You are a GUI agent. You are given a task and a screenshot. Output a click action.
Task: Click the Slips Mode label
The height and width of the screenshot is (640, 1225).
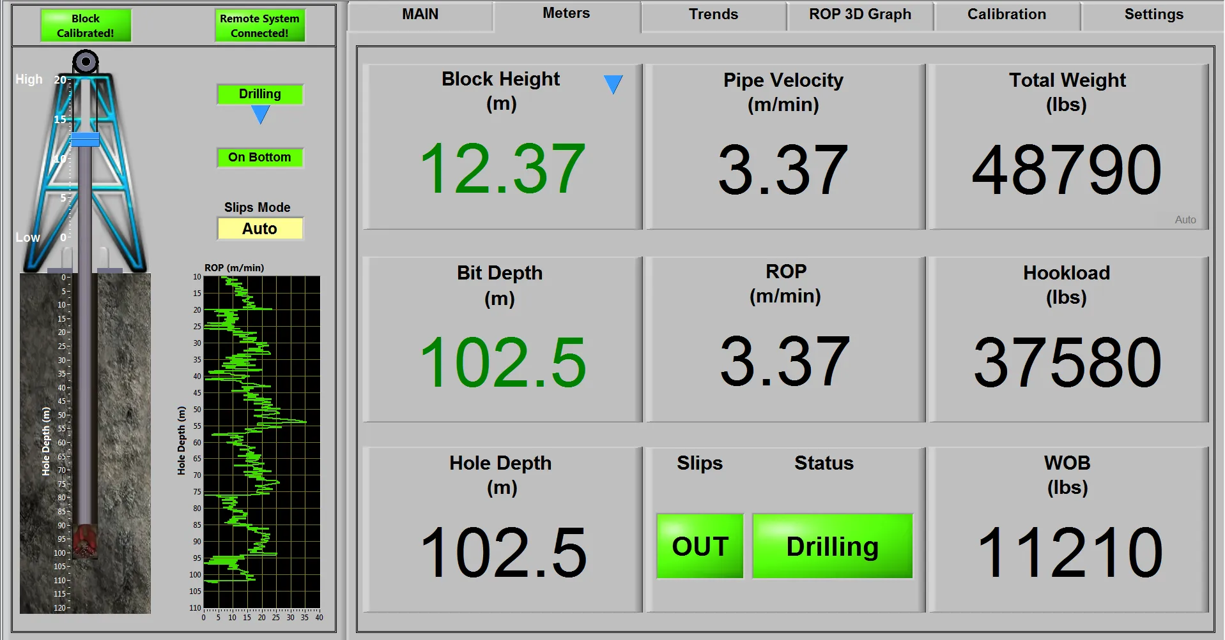(x=257, y=207)
